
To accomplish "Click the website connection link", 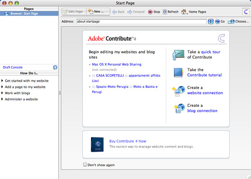I will click(x=205, y=93).
